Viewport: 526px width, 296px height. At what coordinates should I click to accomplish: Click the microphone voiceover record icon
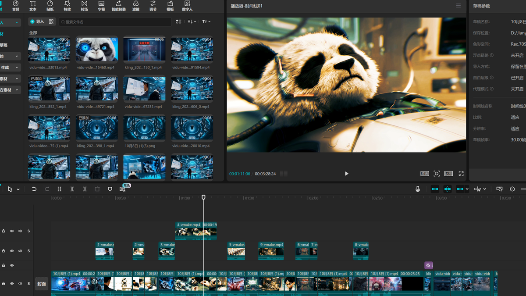coord(418,189)
